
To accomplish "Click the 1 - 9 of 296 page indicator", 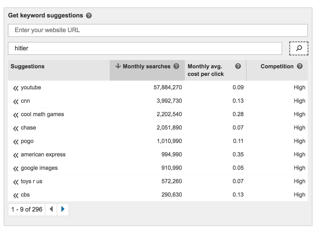I will click(x=27, y=209).
